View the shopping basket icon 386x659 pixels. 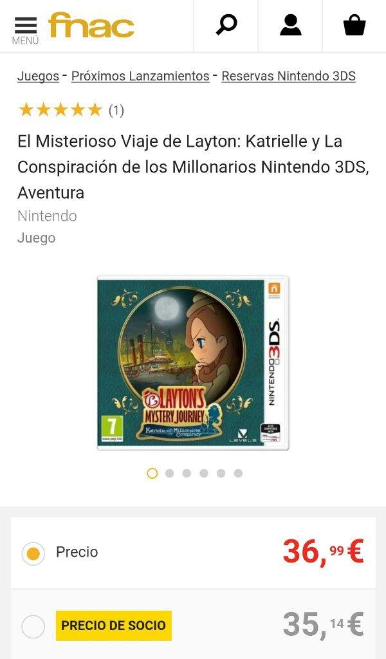[354, 25]
